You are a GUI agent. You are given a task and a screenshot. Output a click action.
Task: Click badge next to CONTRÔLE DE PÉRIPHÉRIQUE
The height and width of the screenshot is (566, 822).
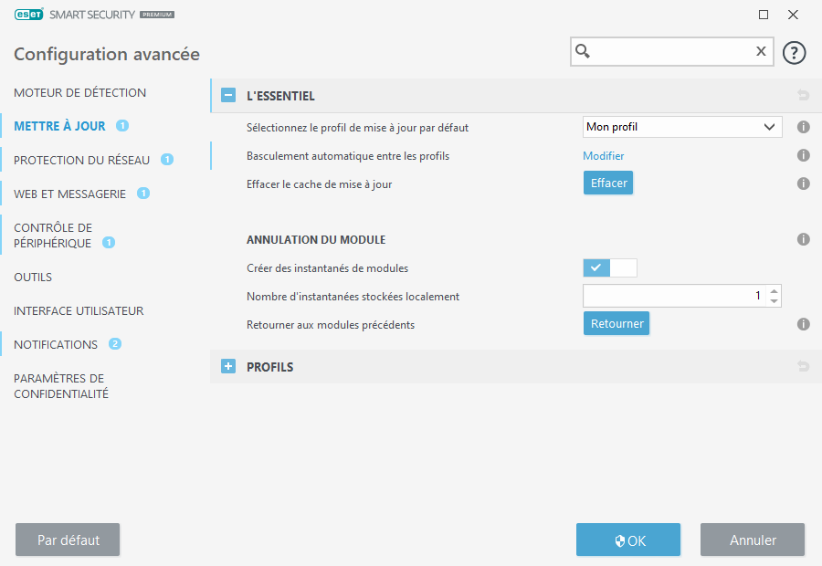[109, 243]
